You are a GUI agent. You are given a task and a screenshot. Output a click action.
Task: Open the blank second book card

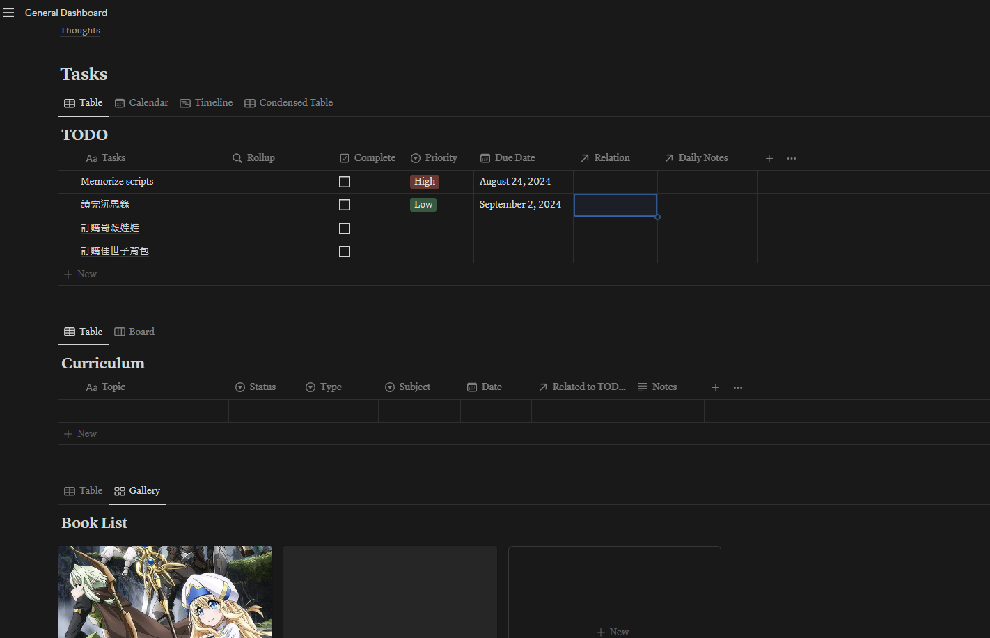(390, 592)
